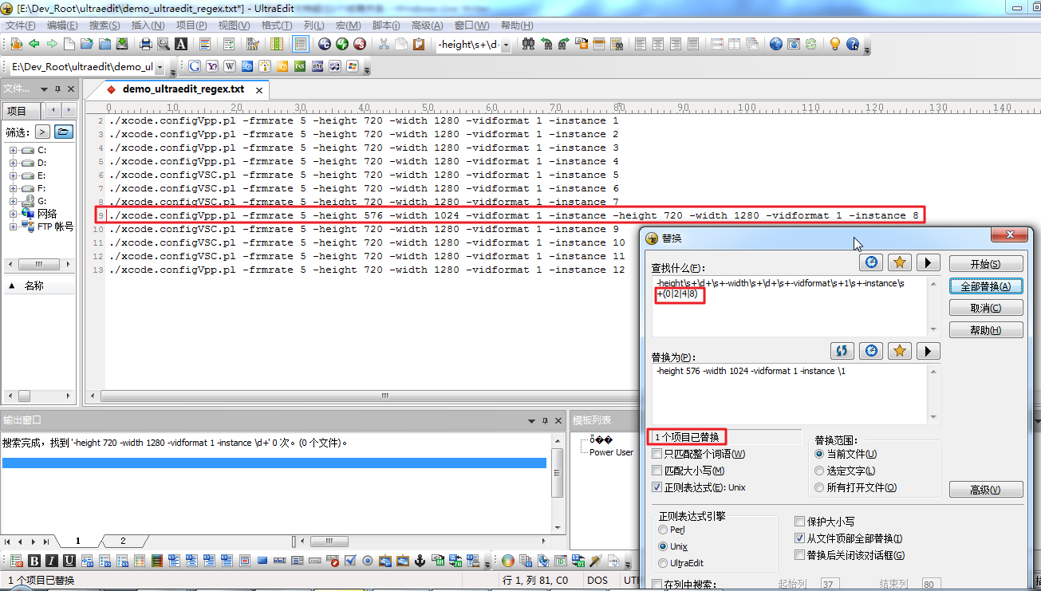Open the 搜索(S) menu
The width and height of the screenshot is (1041, 591).
(x=104, y=26)
